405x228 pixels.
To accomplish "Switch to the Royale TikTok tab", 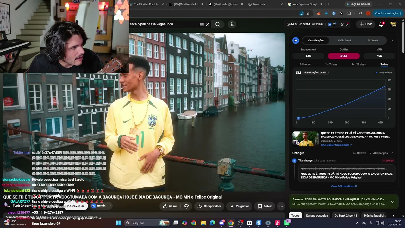I will (226, 4).
